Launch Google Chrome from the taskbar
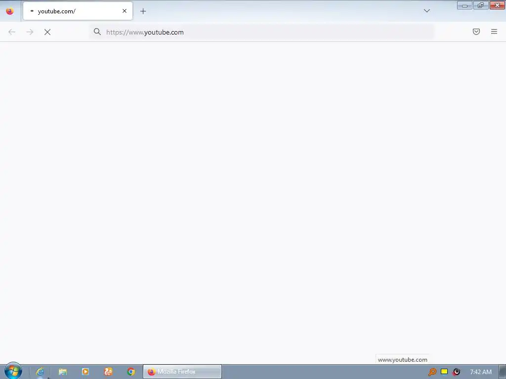The width and height of the screenshot is (506, 379). 131,372
